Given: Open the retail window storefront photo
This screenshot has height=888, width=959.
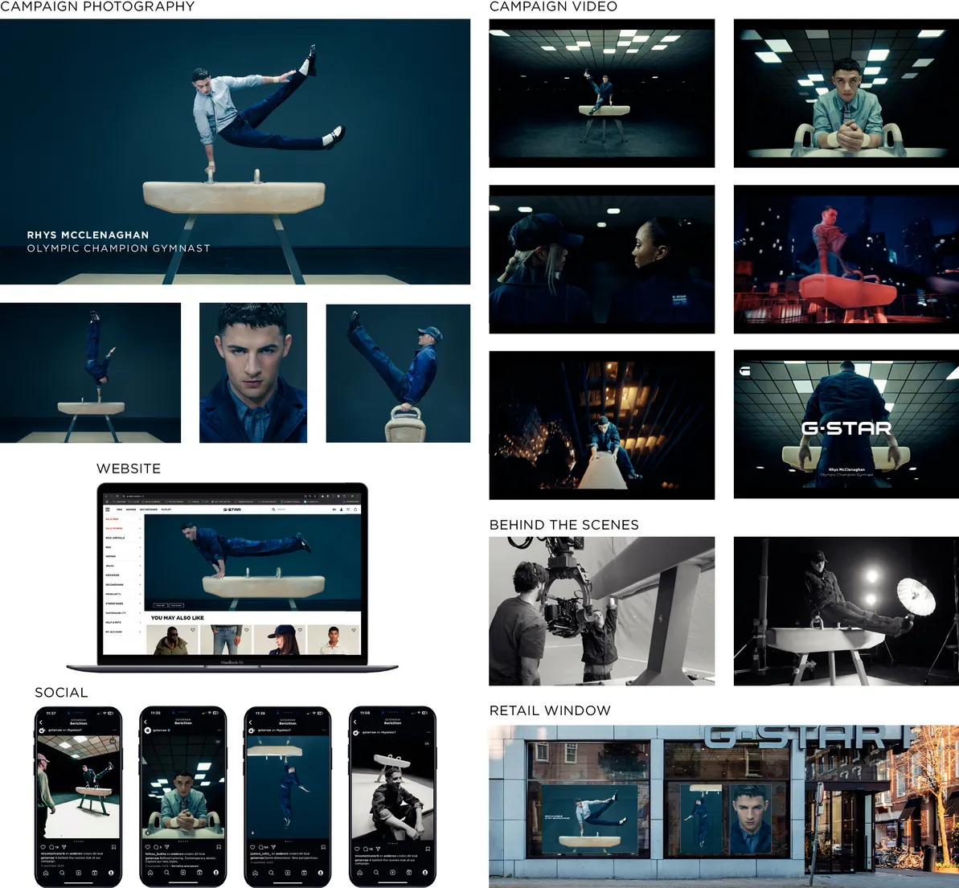Looking at the screenshot, I should (724, 807).
